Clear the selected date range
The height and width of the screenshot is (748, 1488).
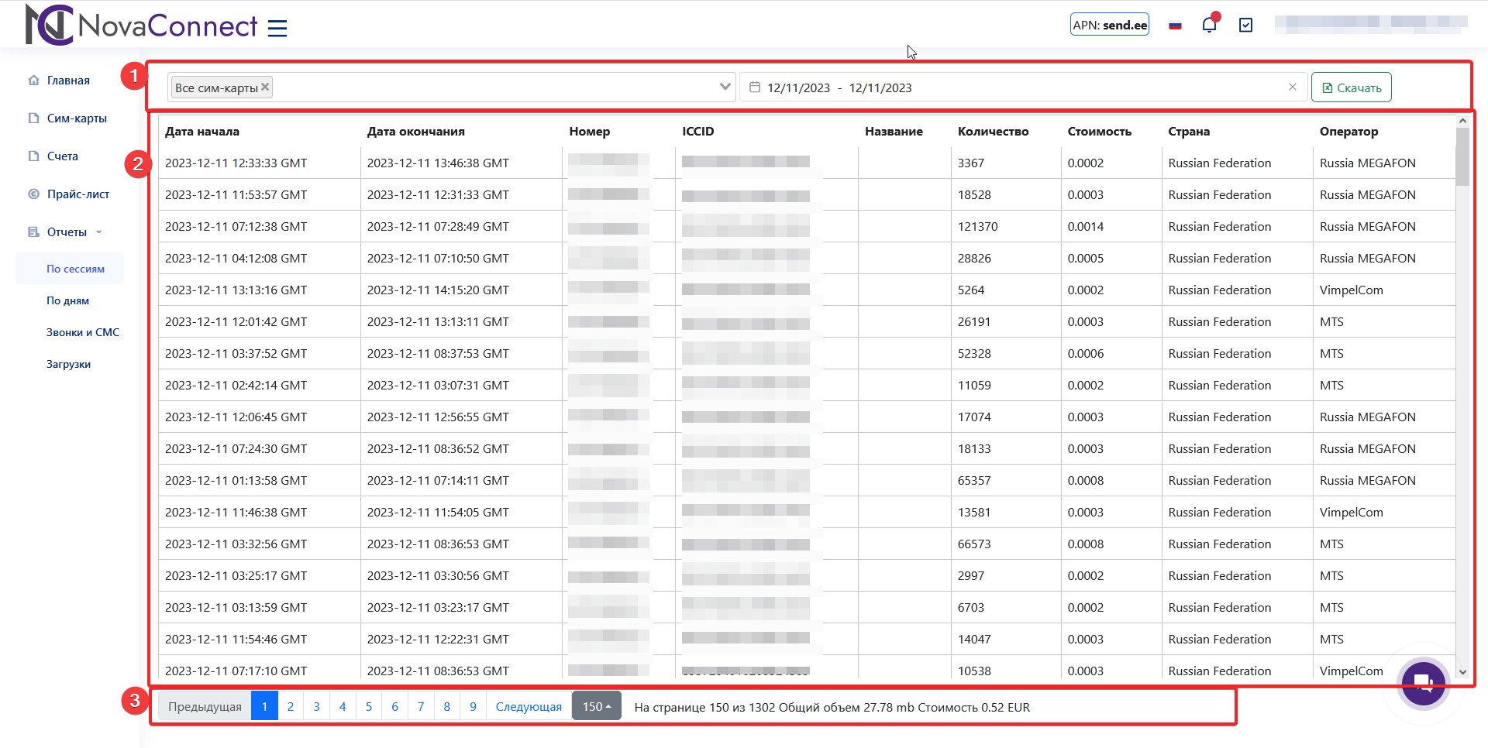1292,87
